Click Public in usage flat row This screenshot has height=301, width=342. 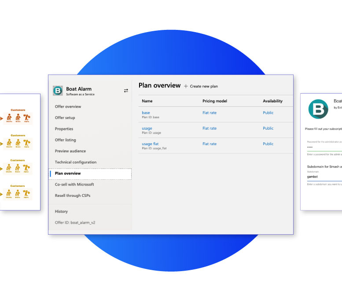(268, 144)
